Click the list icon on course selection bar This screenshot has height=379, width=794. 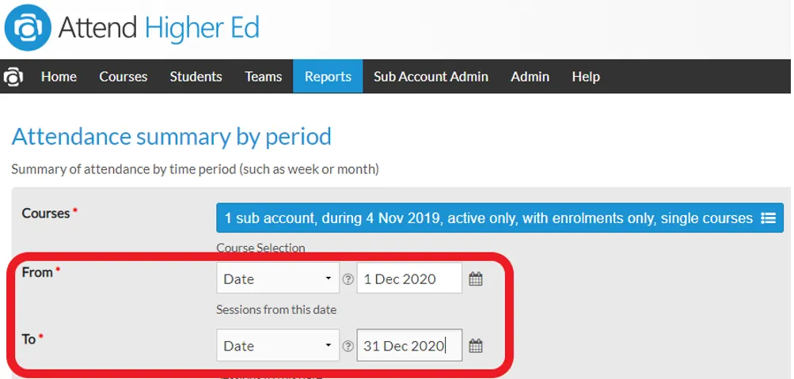768,218
